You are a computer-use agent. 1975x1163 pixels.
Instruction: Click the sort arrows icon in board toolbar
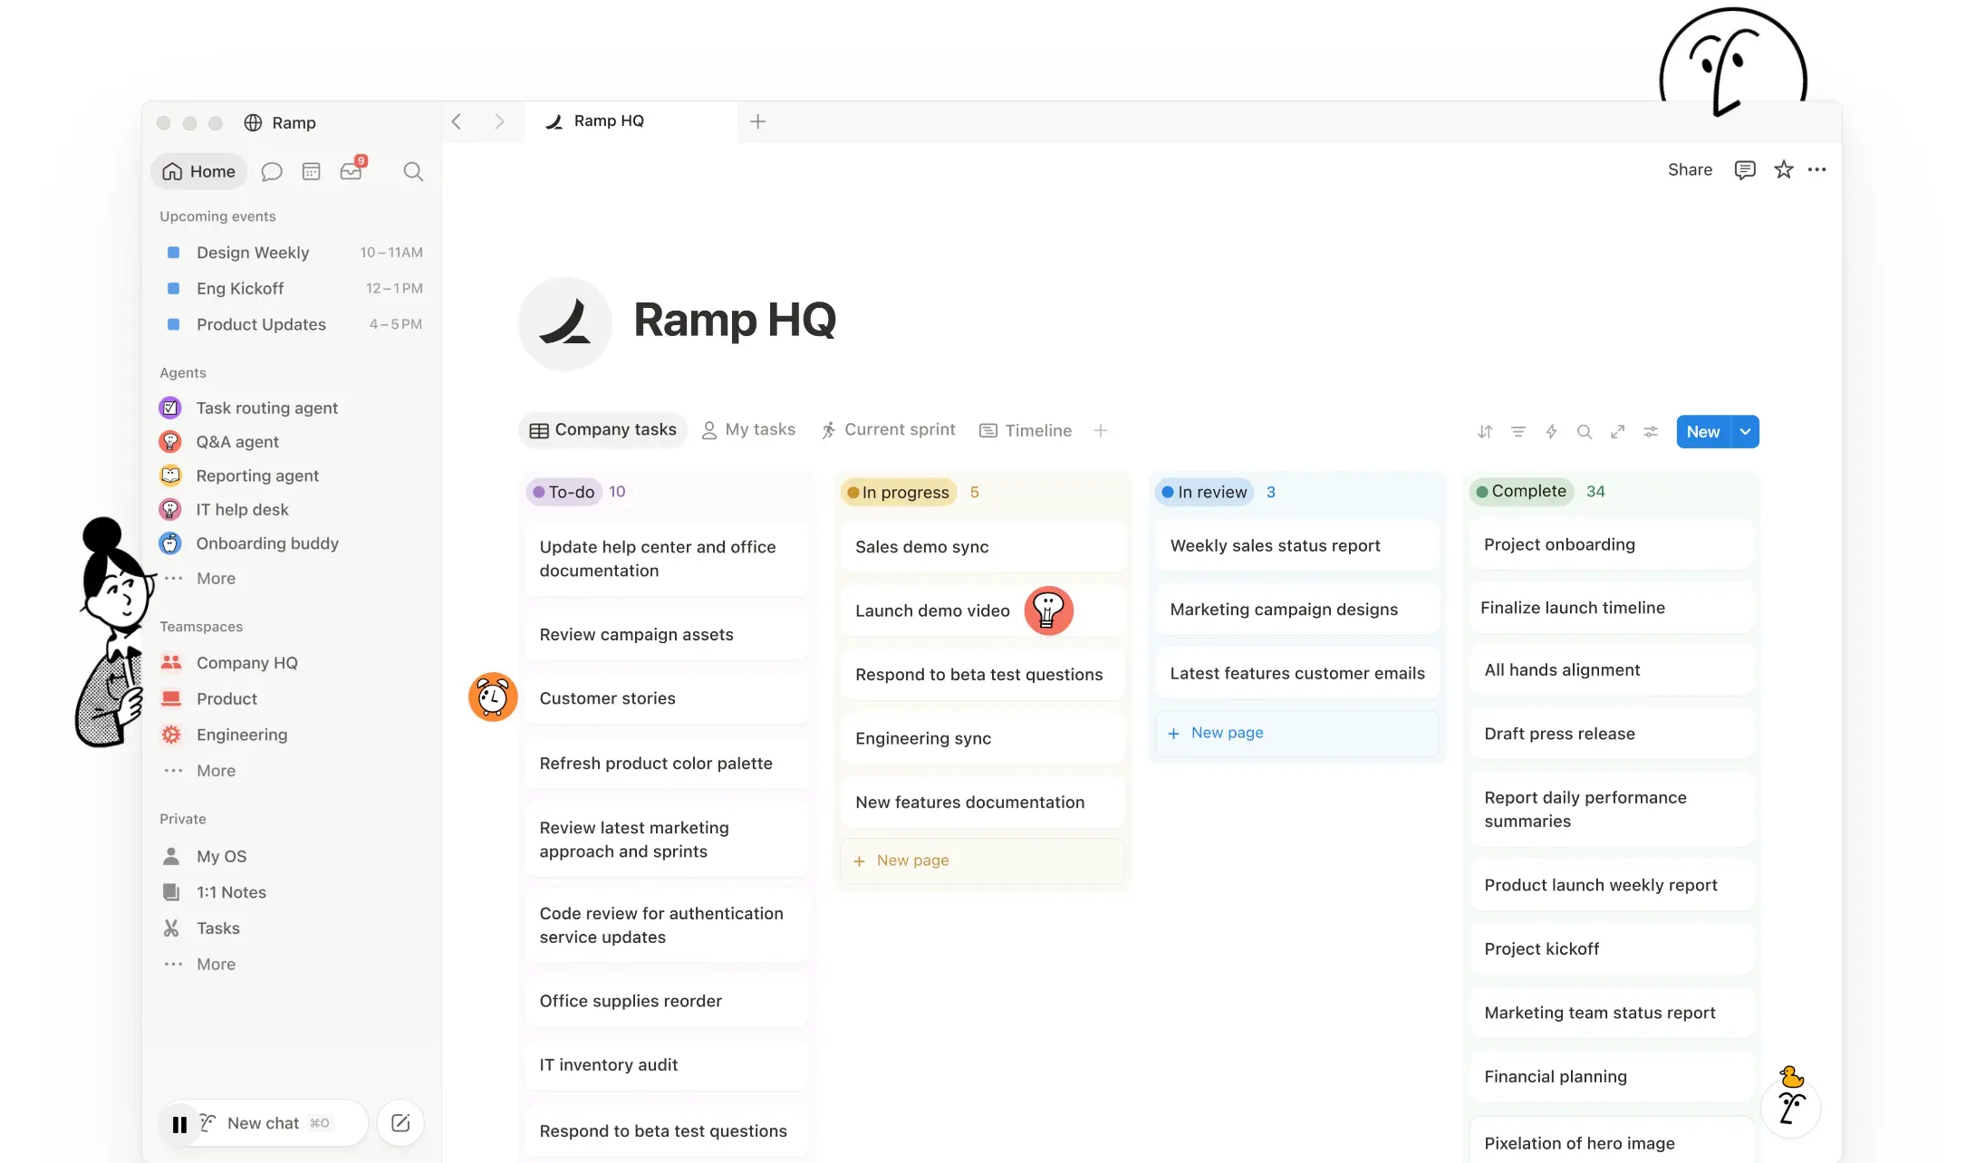pos(1485,432)
